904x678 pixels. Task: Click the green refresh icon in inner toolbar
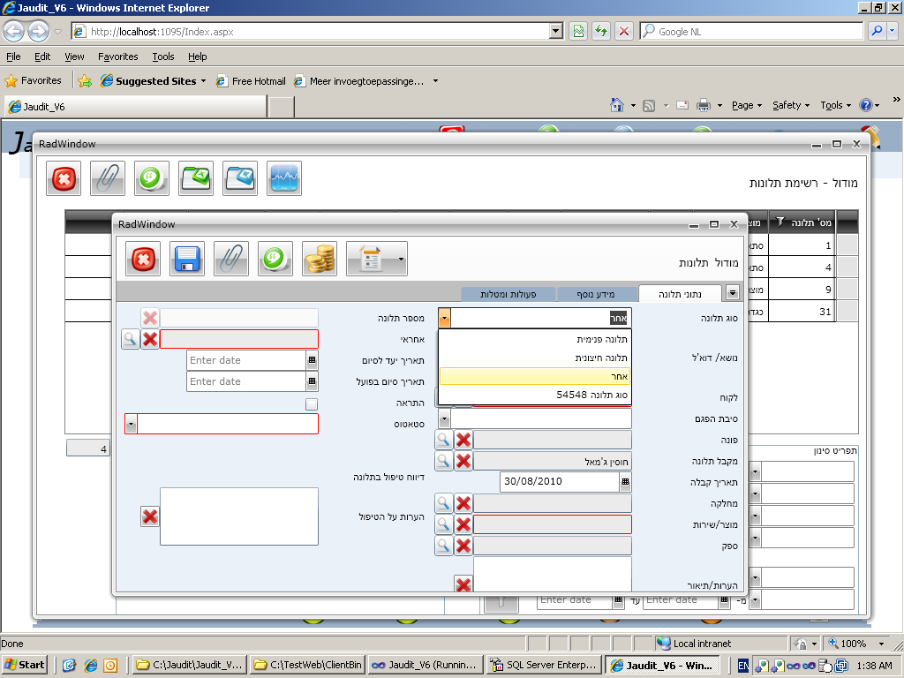point(275,259)
